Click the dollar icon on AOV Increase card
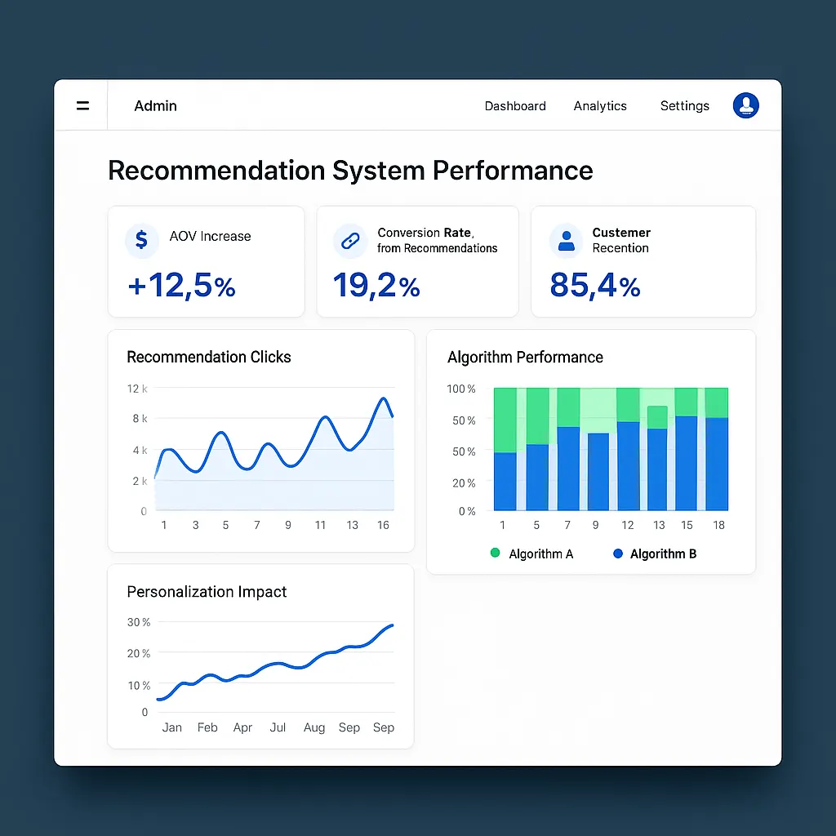The width and height of the screenshot is (836, 836). (141, 241)
